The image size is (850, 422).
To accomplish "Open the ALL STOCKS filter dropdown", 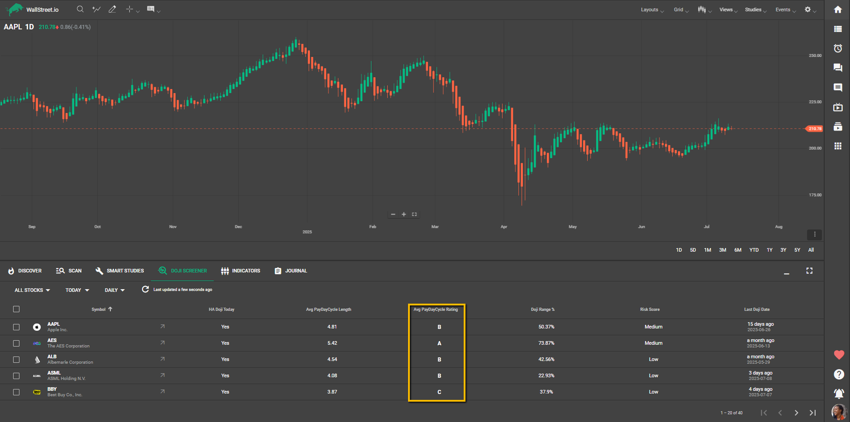I will tap(32, 290).
